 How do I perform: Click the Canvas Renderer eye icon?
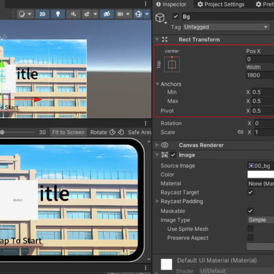pos(164,145)
